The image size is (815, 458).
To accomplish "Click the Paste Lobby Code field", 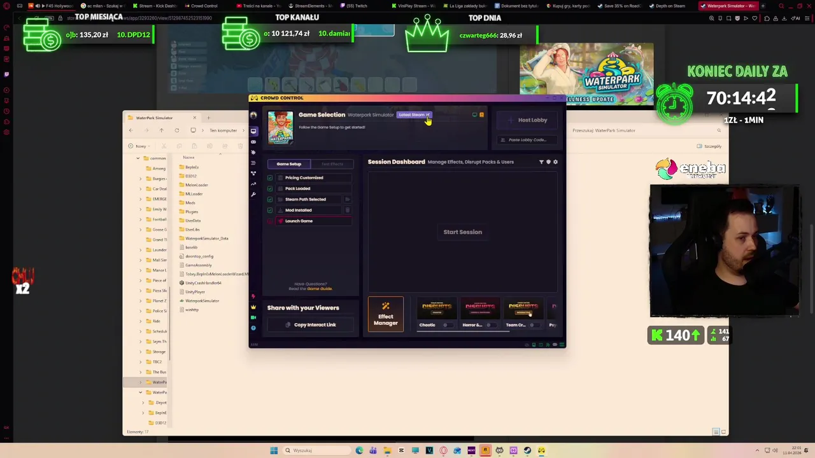I will click(527, 140).
